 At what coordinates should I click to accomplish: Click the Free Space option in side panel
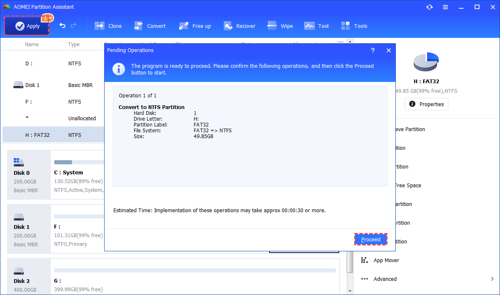point(407,185)
